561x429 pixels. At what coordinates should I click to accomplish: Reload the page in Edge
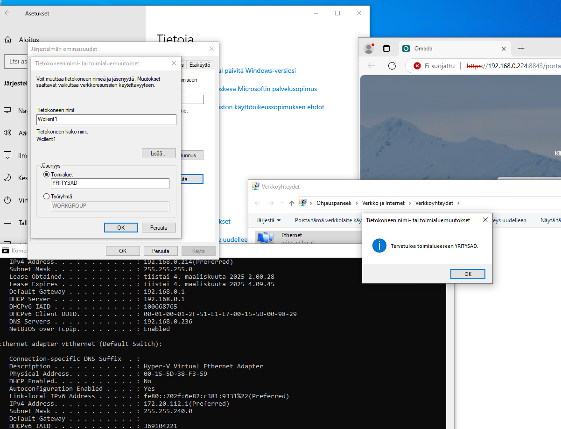(x=392, y=66)
